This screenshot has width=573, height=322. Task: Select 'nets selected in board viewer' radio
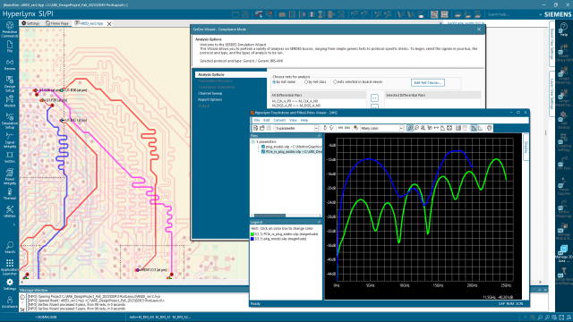pos(335,82)
